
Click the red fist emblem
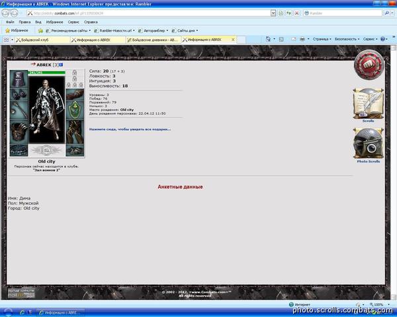point(369,65)
